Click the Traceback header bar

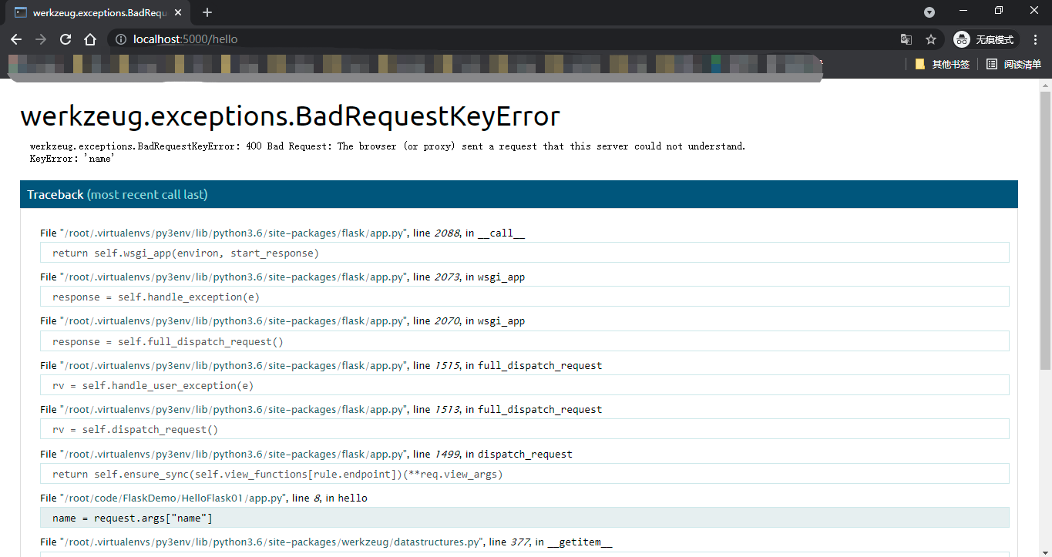click(519, 194)
